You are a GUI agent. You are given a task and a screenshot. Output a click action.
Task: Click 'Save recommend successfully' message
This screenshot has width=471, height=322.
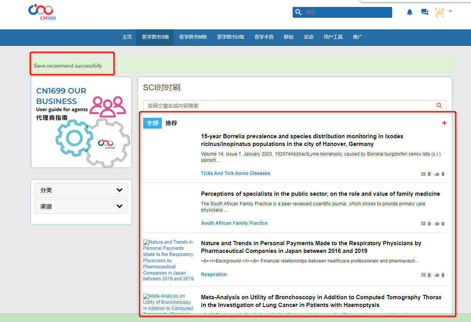68,66
